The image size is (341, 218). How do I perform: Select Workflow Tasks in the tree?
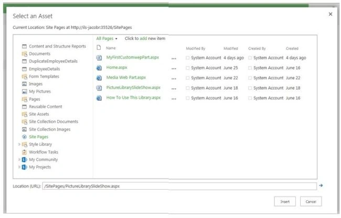point(44,152)
